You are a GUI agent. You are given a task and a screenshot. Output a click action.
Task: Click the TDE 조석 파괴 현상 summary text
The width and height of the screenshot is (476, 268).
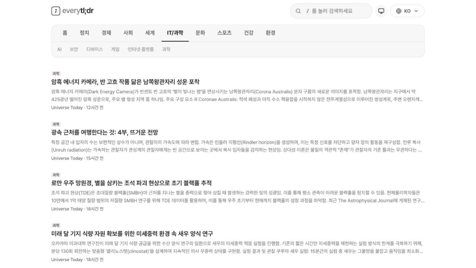pyautogui.click(x=237, y=197)
